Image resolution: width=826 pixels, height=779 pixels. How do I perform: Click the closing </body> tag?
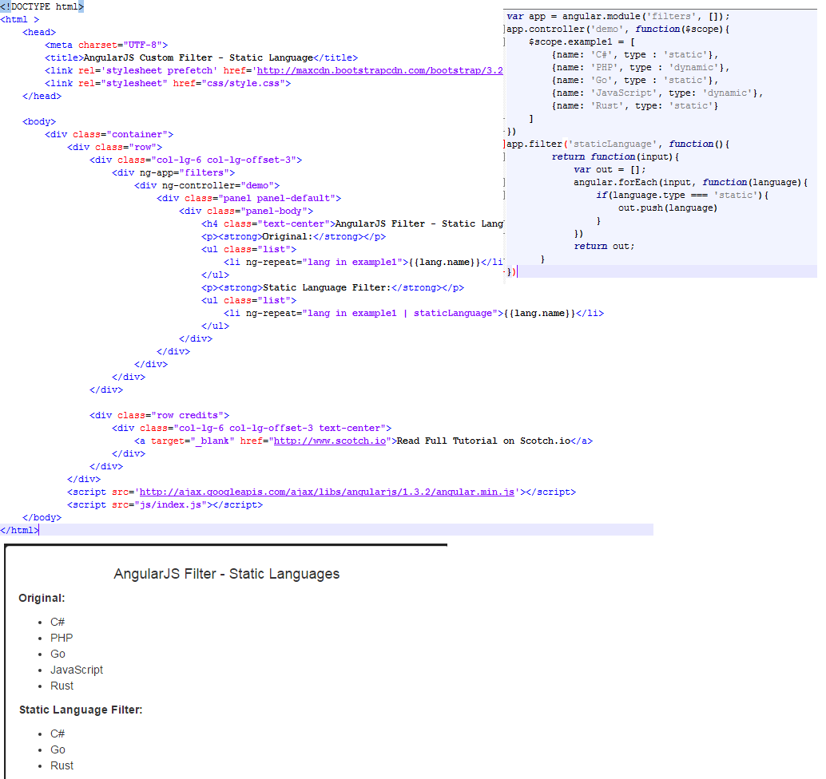point(42,518)
